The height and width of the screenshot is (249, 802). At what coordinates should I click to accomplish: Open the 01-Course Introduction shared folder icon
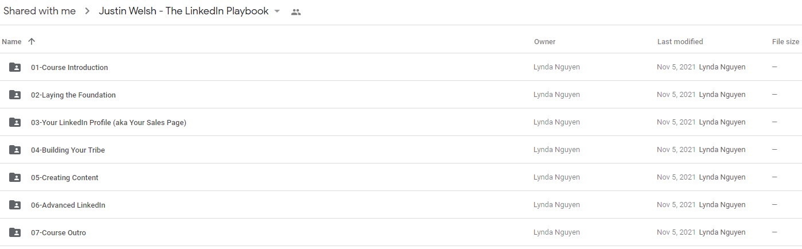(x=15, y=67)
